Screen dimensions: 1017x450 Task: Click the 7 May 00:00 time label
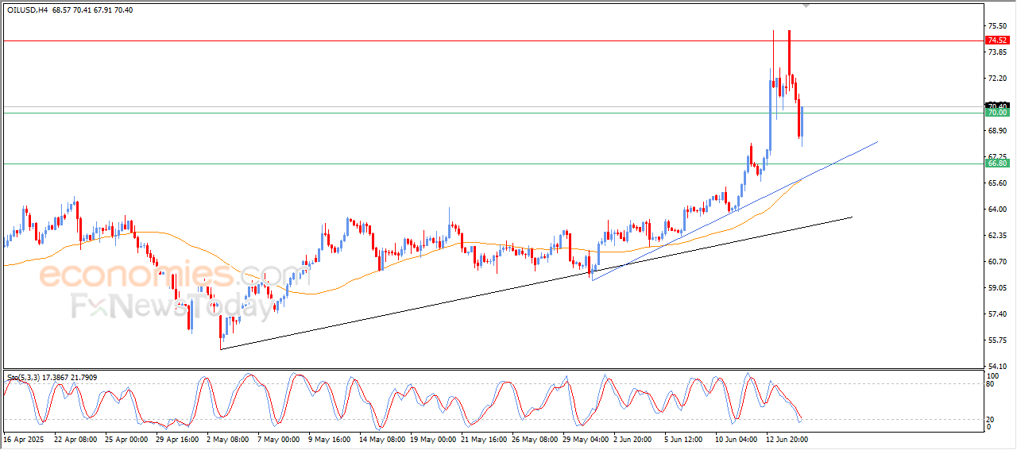pyautogui.click(x=278, y=438)
